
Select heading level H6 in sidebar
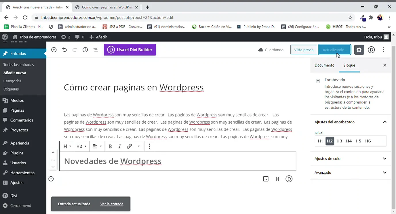click(368, 141)
